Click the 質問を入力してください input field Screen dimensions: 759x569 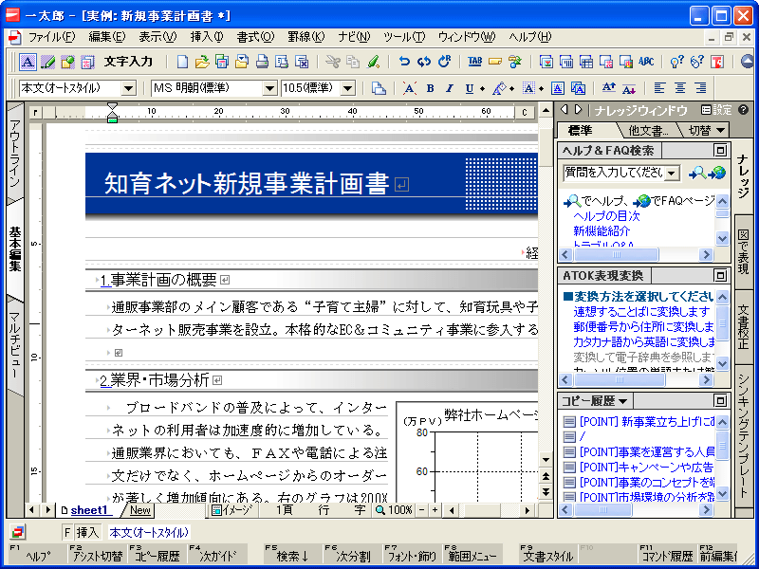(614, 173)
